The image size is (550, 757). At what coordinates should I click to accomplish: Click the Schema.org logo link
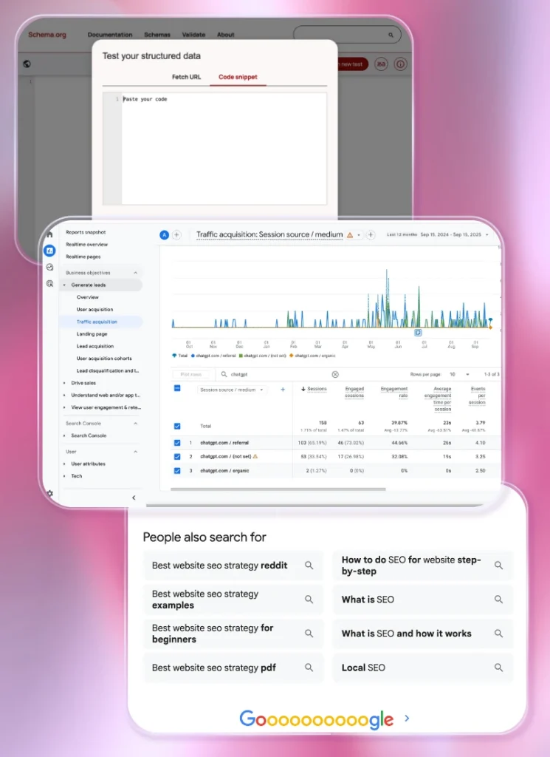47,35
